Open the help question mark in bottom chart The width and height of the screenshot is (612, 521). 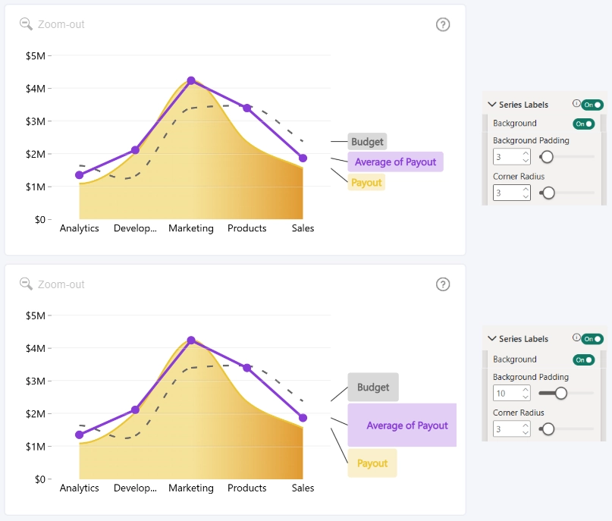pos(443,284)
